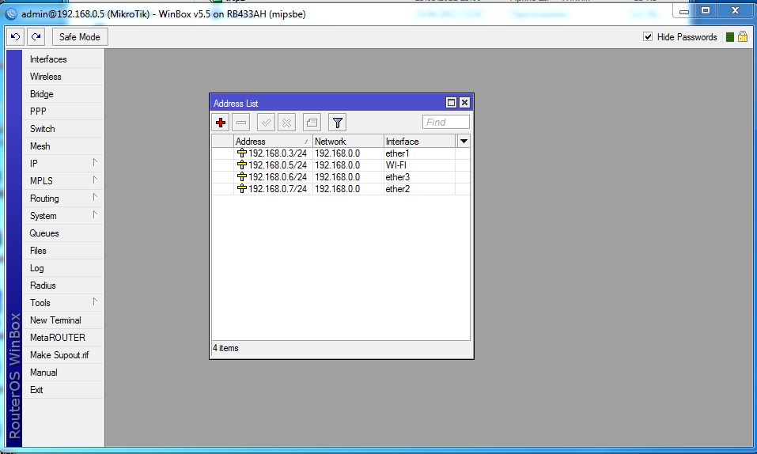Click Exit in the sidebar
Viewport: 757px width, 454px height.
(x=63, y=389)
